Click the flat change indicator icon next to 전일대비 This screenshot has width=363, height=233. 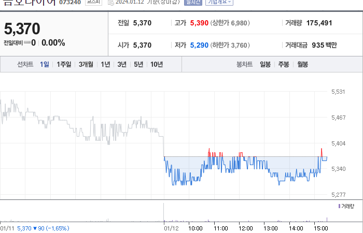point(27,42)
